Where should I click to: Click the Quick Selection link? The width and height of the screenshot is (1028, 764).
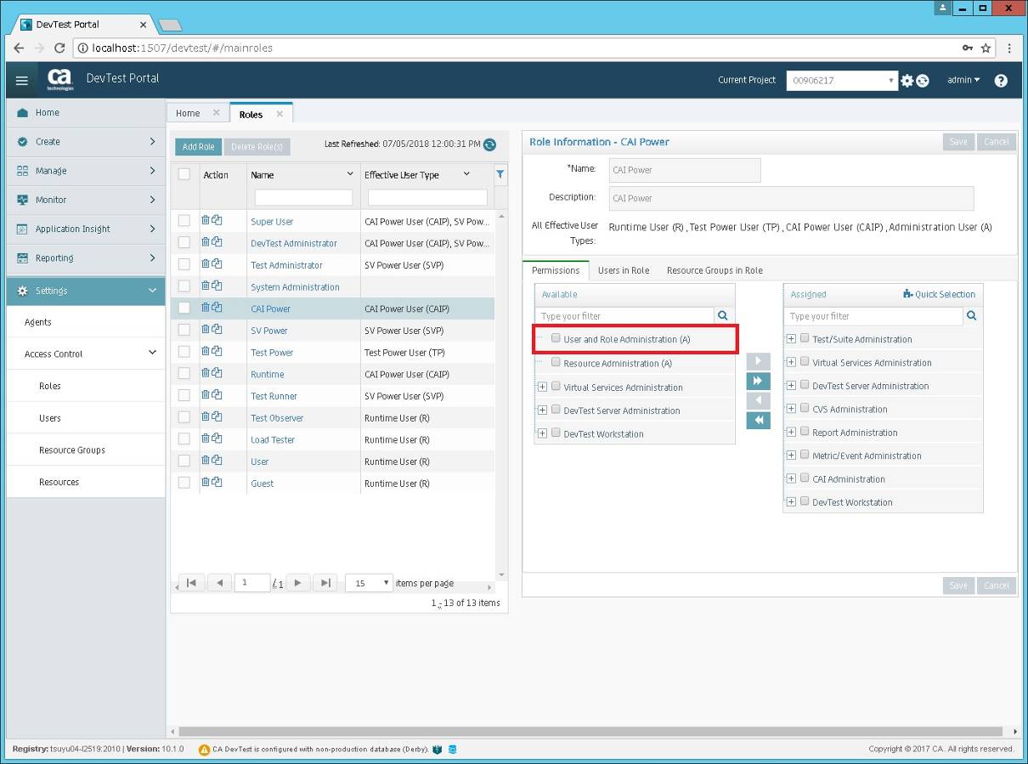(940, 294)
